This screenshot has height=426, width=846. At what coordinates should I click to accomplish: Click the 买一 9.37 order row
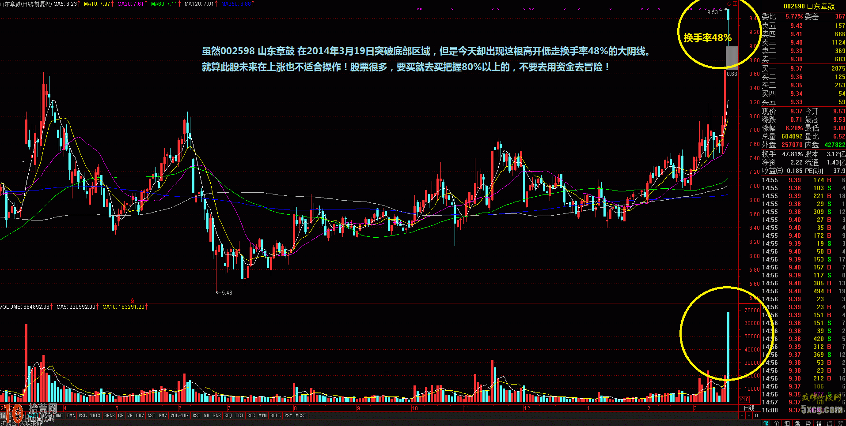(x=804, y=68)
